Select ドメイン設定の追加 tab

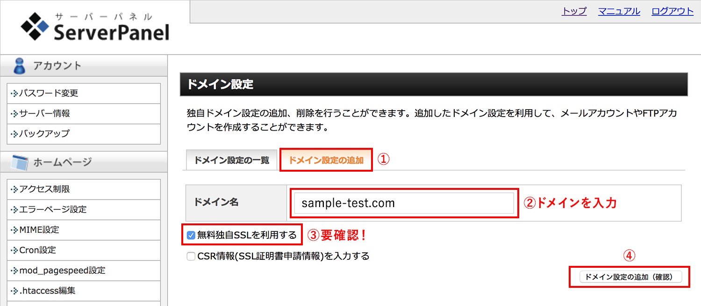326,160
